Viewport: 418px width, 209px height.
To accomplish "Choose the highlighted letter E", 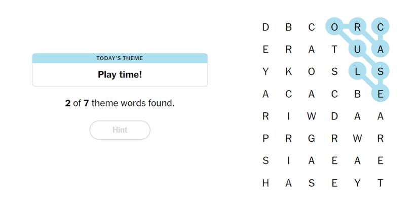I will coord(380,94).
